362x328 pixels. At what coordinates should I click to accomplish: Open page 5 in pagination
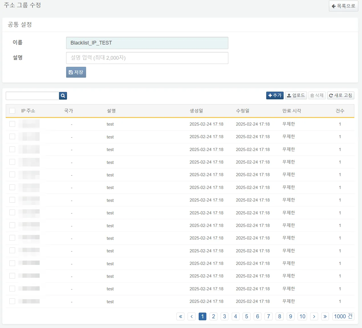247,316
